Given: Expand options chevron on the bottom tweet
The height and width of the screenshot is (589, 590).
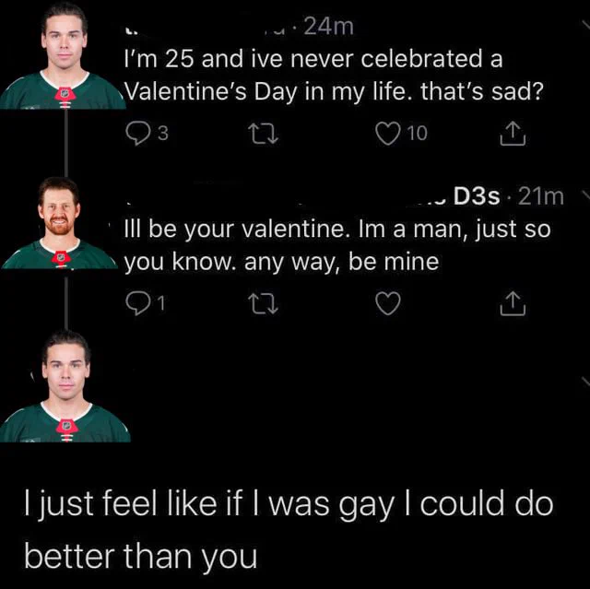Looking at the screenshot, I should [585, 382].
